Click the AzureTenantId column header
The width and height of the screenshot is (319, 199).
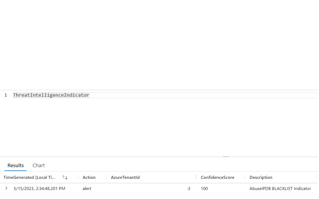click(125, 177)
